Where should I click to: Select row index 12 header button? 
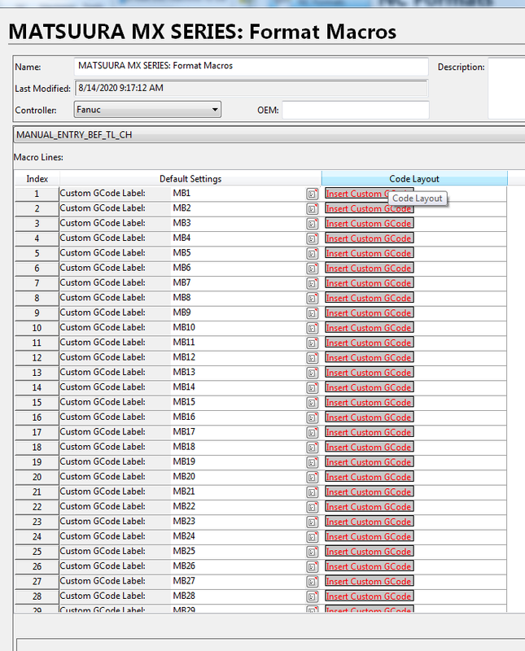(37, 358)
